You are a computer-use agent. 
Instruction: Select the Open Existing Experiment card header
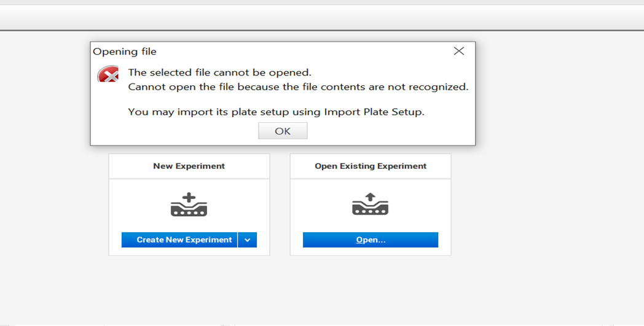(x=370, y=166)
